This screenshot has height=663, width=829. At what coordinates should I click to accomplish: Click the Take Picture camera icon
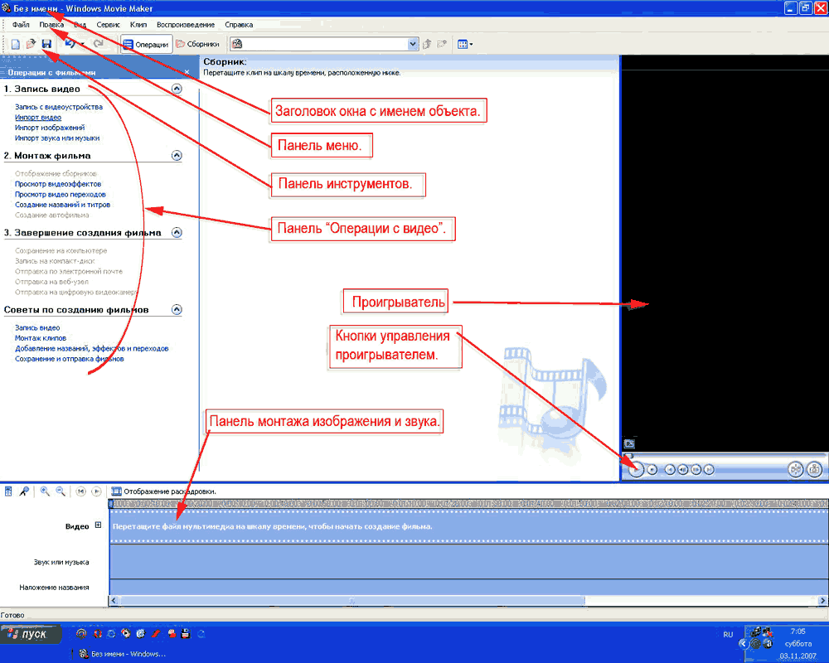(815, 470)
